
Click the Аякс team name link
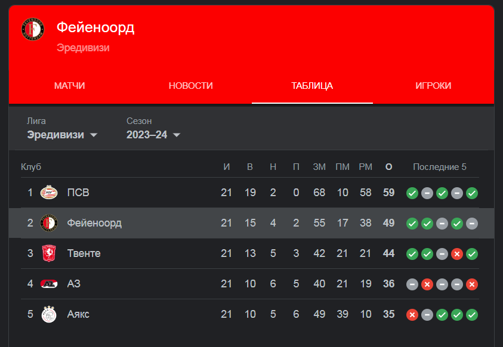[78, 314]
